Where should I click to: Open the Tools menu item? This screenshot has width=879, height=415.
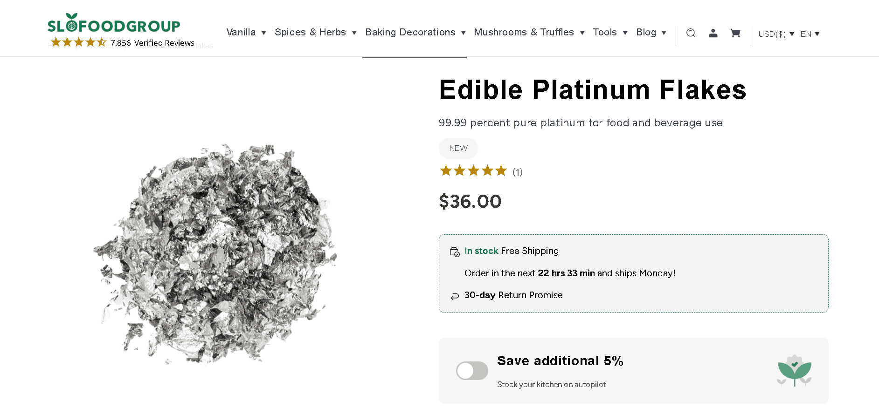[x=605, y=32]
